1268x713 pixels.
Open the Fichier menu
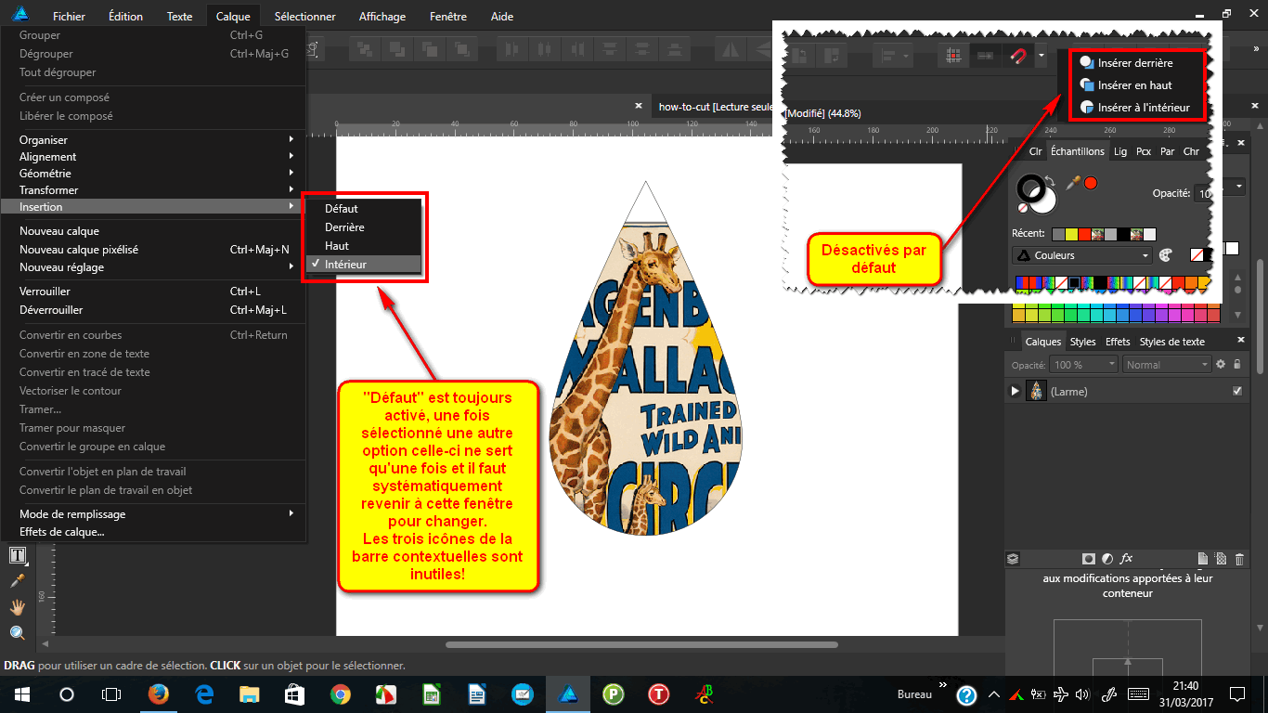70,17
